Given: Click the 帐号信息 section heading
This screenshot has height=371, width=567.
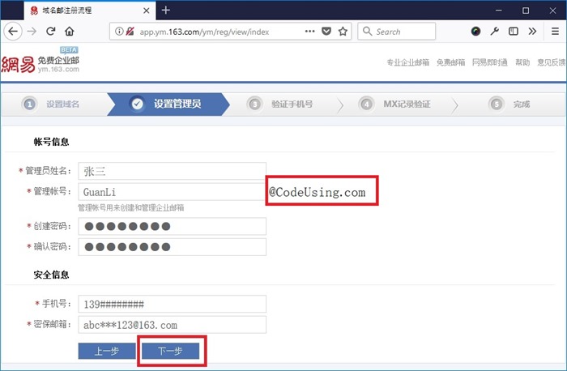Looking at the screenshot, I should point(51,142).
